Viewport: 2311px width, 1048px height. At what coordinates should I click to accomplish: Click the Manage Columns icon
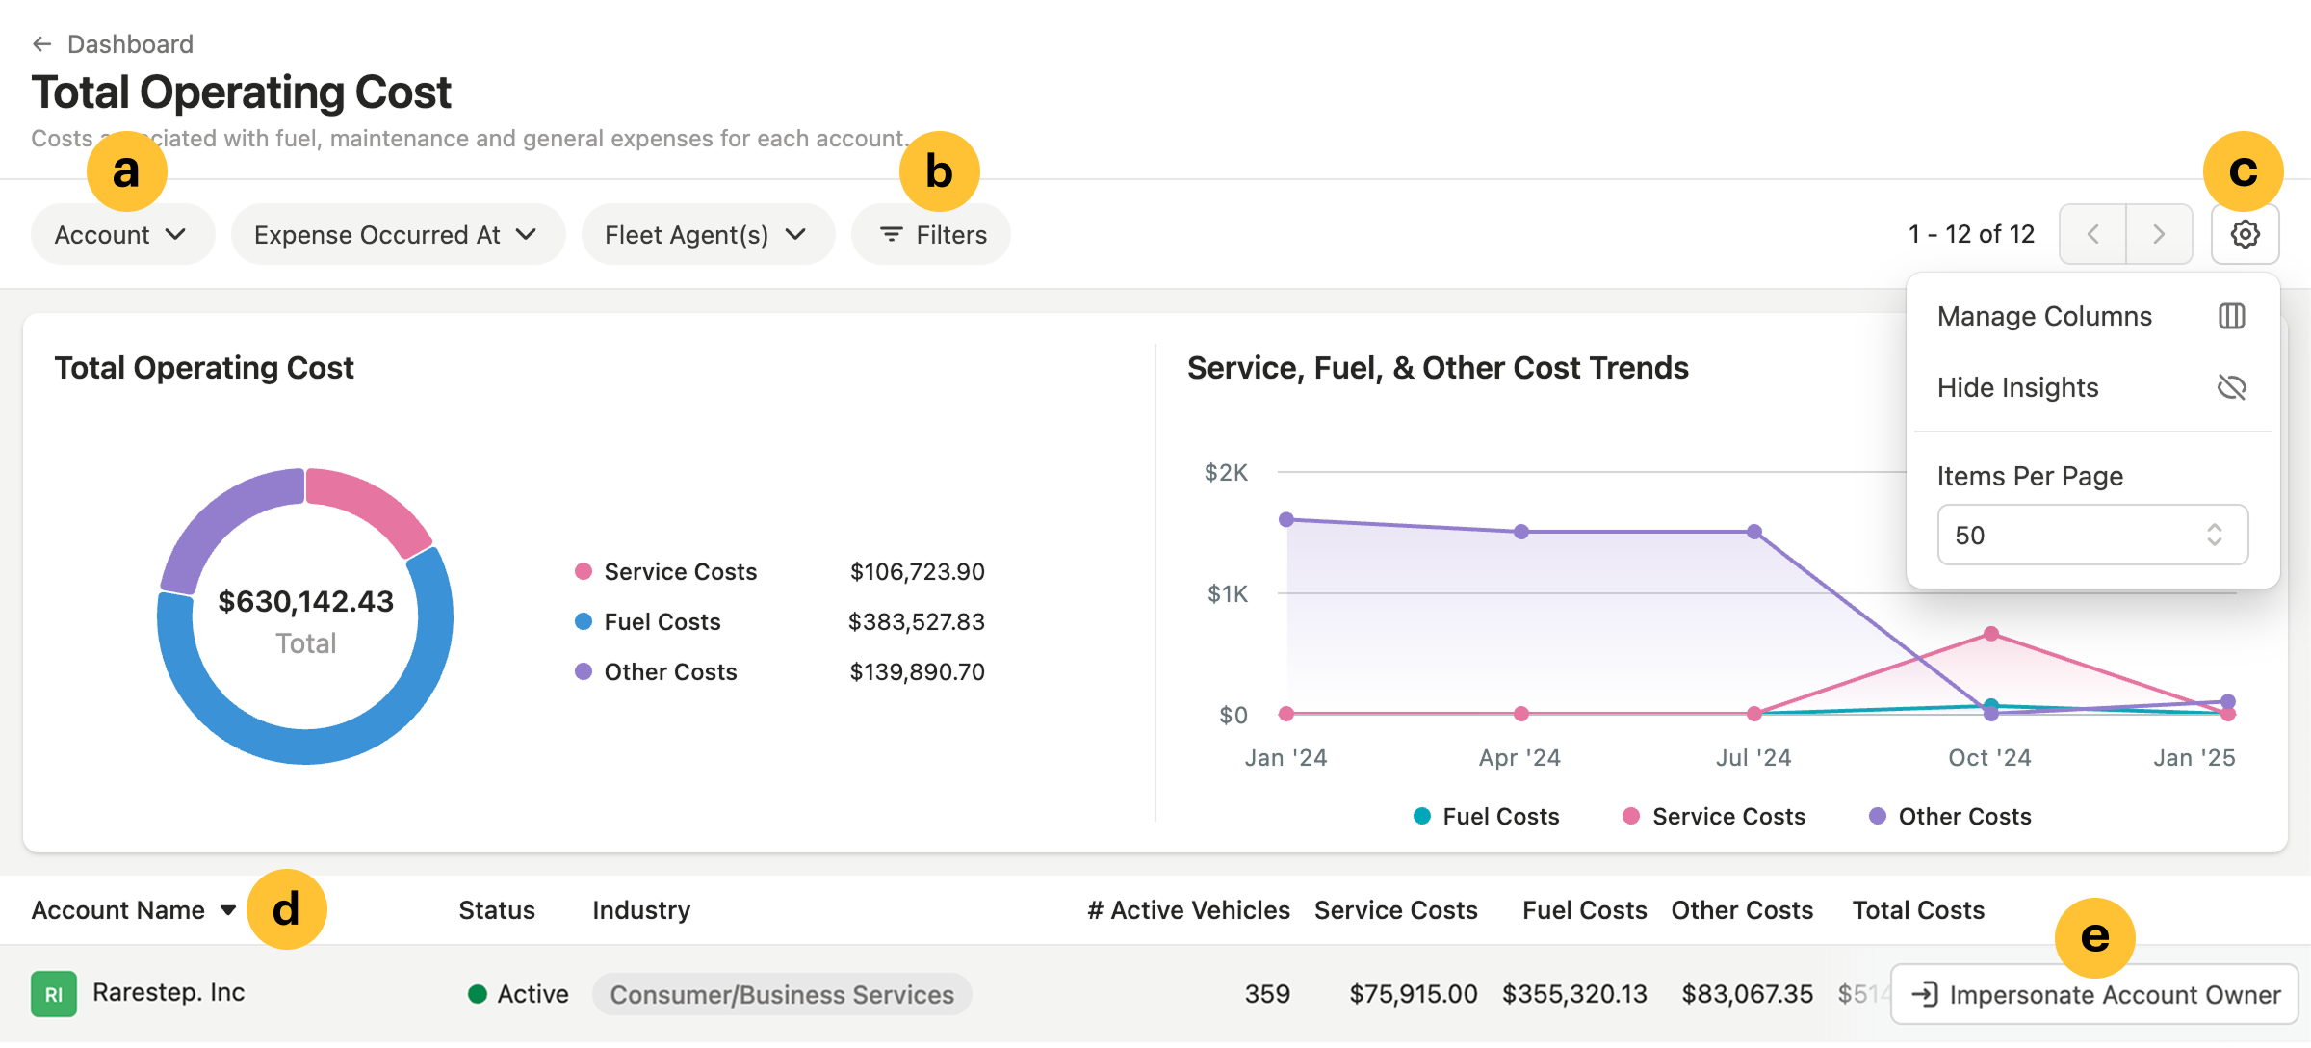click(2231, 316)
